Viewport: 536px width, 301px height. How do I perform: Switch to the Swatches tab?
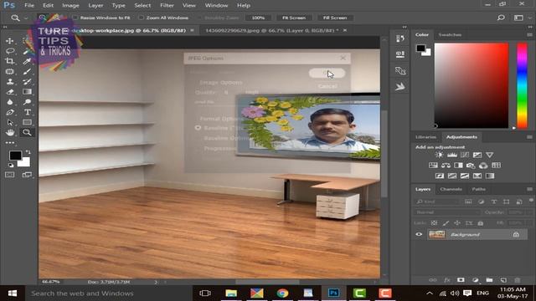coord(450,35)
